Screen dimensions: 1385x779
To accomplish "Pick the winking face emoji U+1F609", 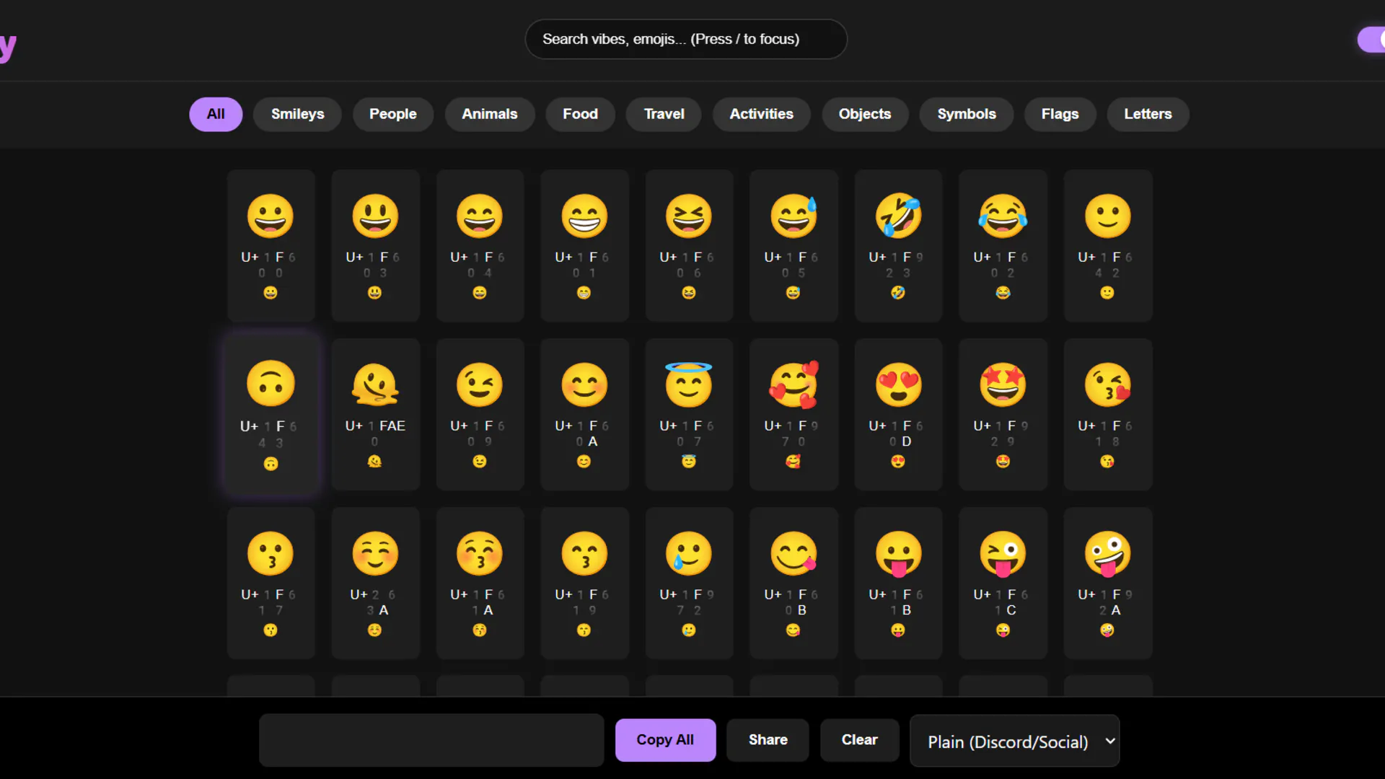I will pyautogui.click(x=480, y=415).
